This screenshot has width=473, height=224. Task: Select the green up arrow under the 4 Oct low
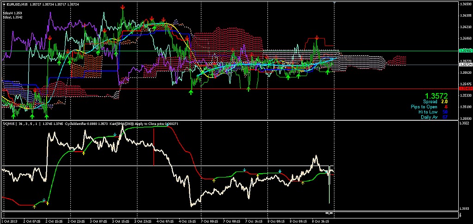coord(191,92)
